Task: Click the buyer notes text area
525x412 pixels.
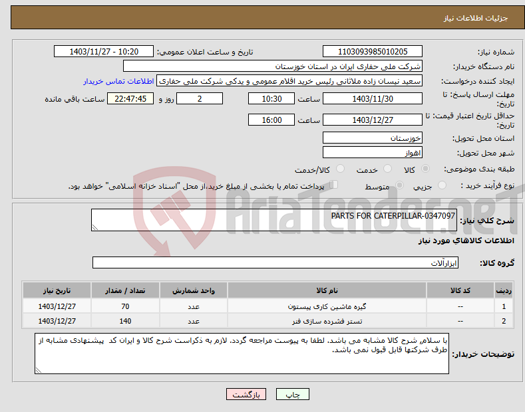Action: click(x=242, y=354)
